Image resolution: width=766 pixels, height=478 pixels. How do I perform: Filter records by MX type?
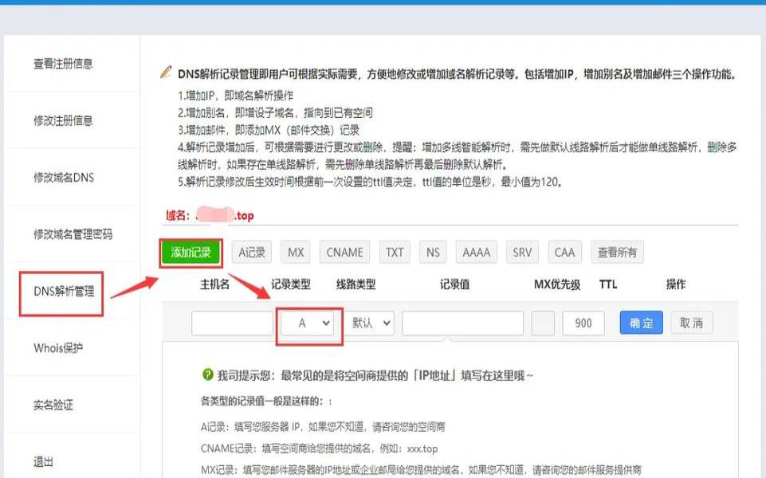tap(295, 252)
